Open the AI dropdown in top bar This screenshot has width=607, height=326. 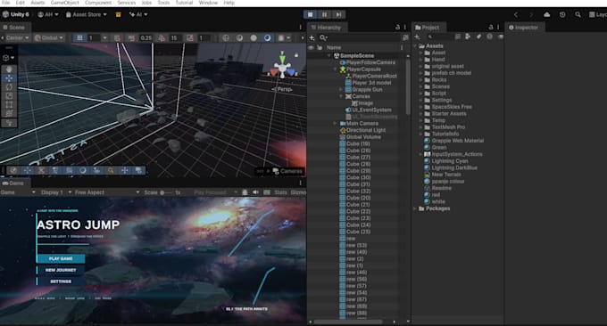tap(138, 14)
